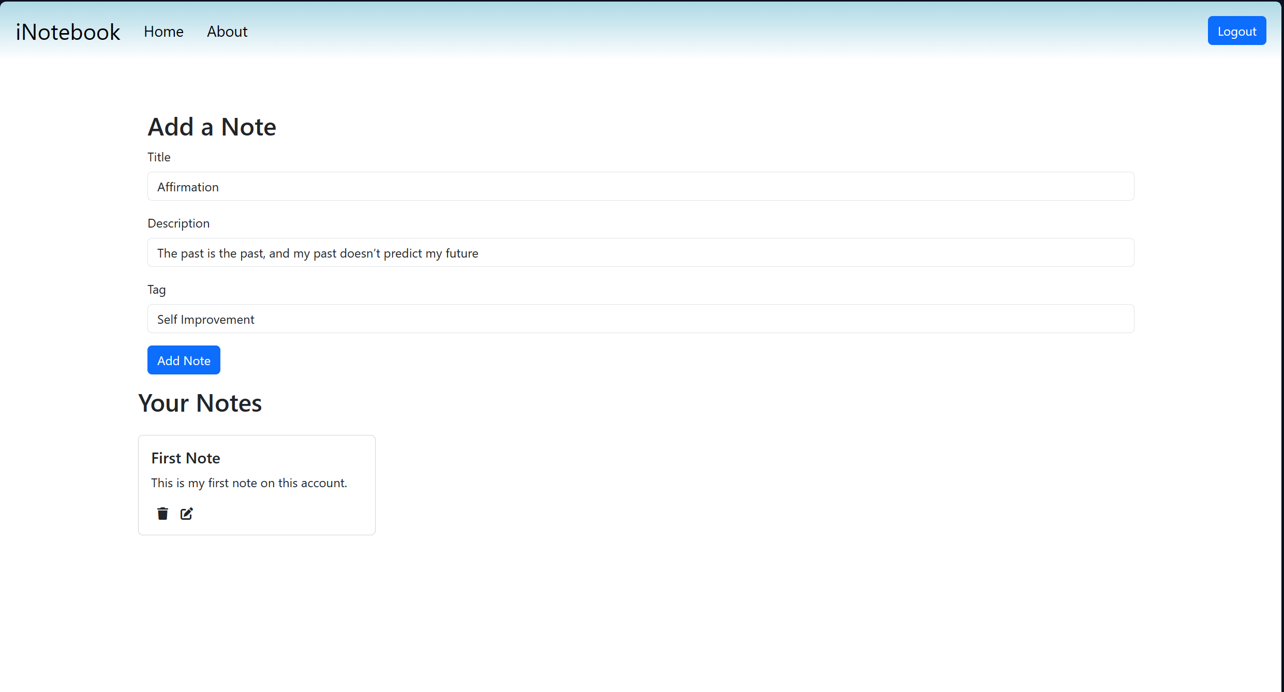Click the First Note card title
1284x692 pixels.
(186, 458)
